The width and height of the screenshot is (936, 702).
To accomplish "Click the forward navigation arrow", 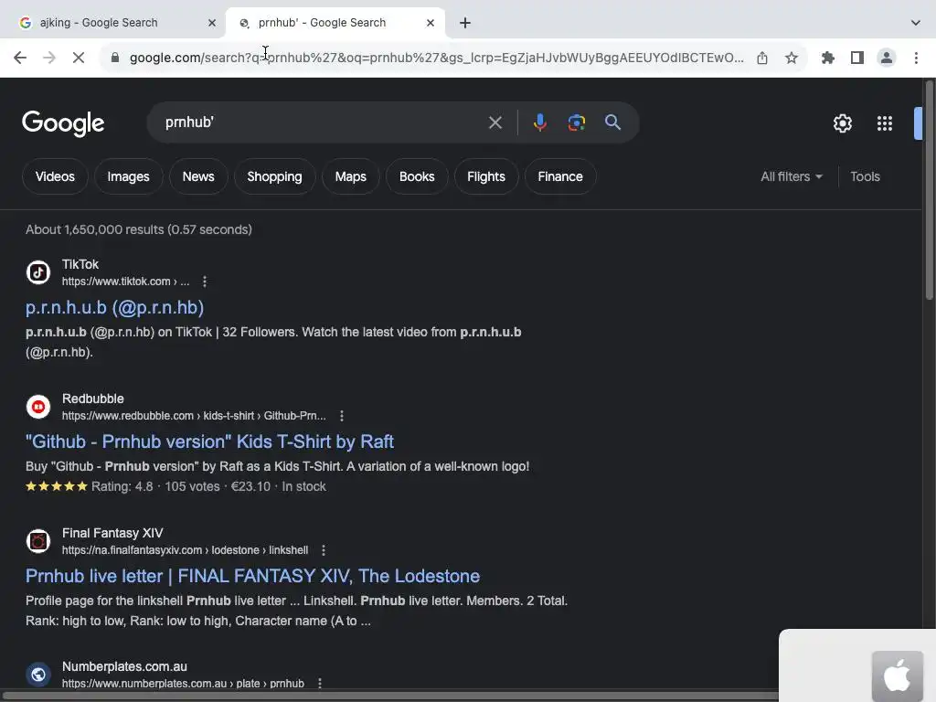I will pyautogui.click(x=49, y=58).
